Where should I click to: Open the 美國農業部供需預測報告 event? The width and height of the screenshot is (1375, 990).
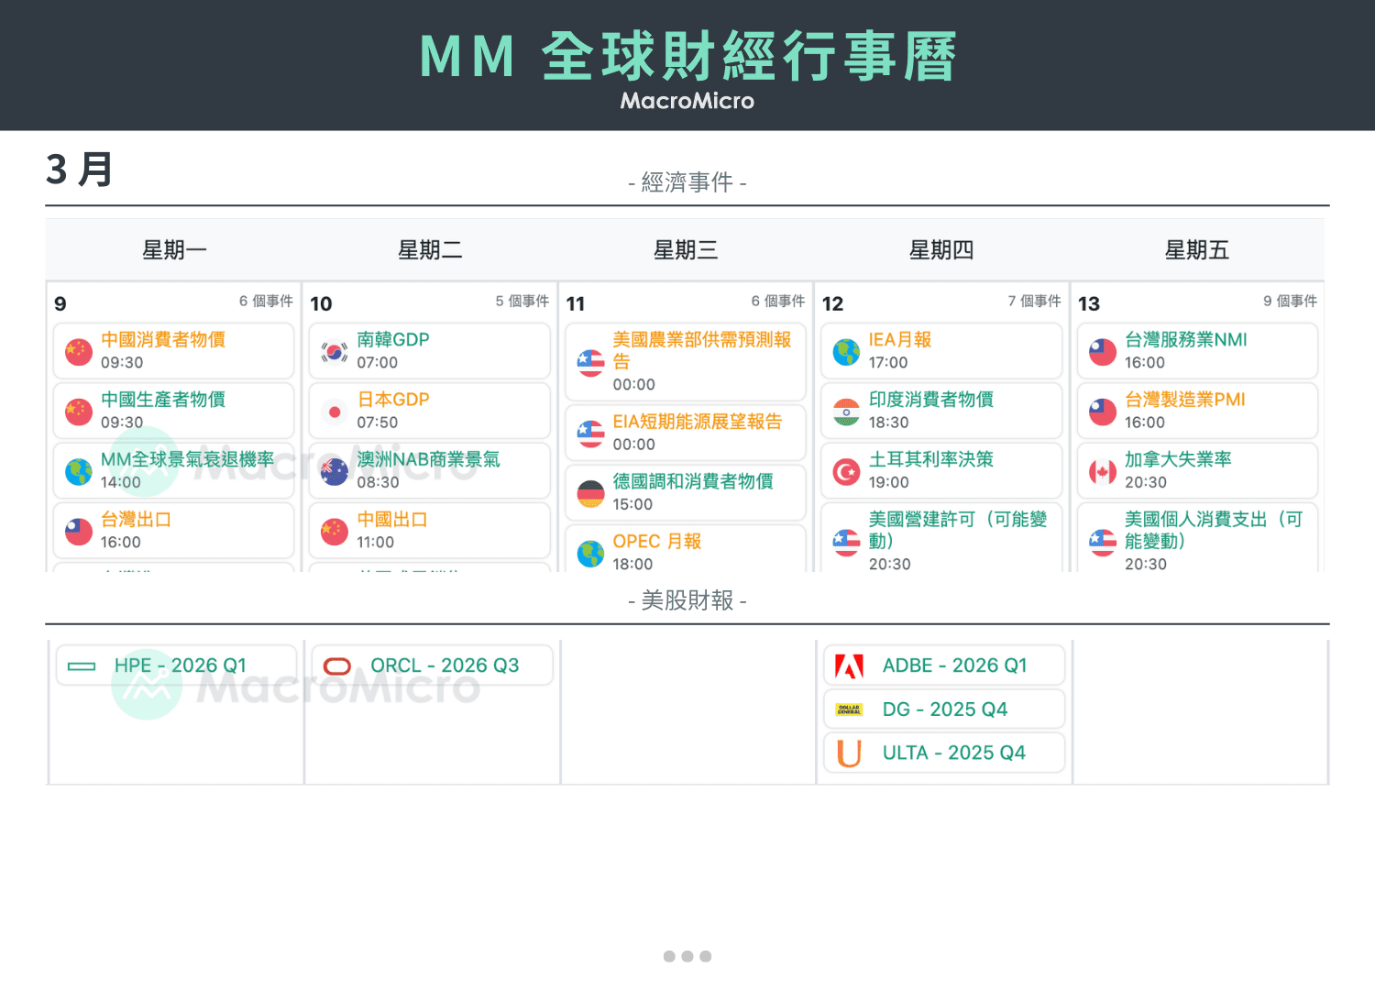(x=686, y=362)
